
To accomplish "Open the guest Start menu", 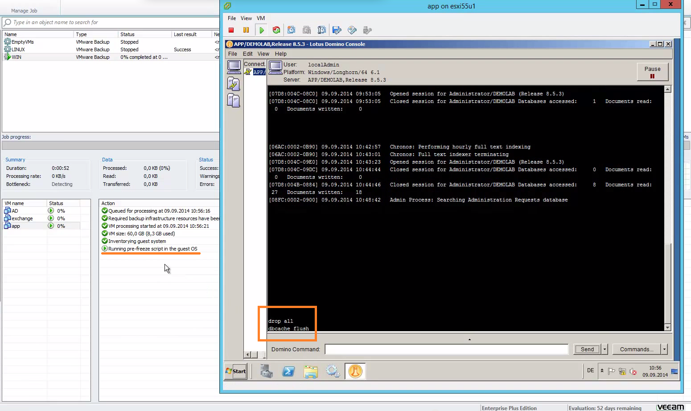I will tap(236, 371).
